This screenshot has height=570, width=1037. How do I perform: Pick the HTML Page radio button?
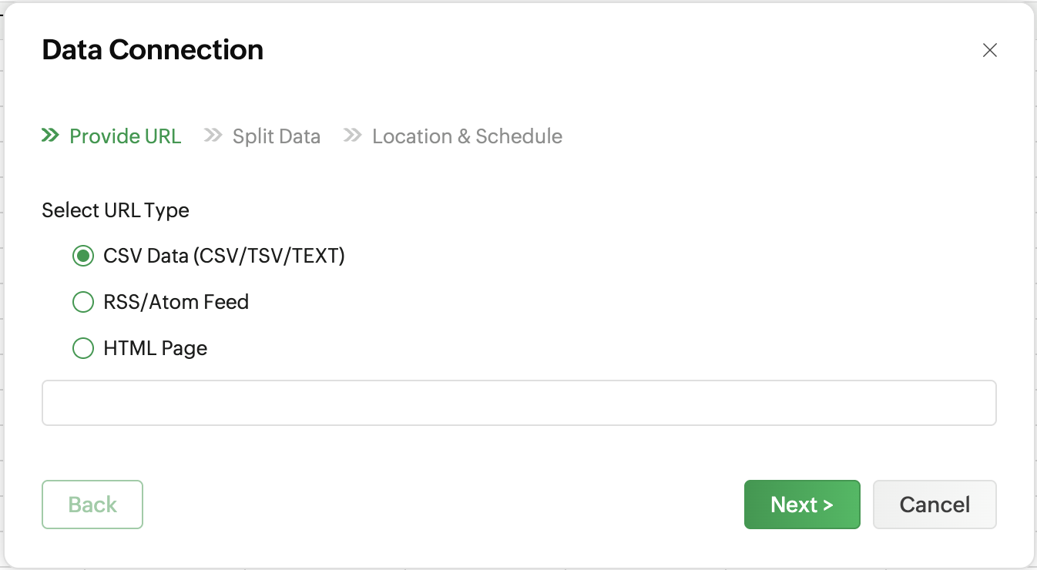(82, 348)
